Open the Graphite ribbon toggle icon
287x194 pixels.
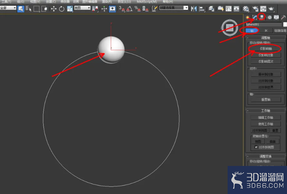[x=220, y=9]
